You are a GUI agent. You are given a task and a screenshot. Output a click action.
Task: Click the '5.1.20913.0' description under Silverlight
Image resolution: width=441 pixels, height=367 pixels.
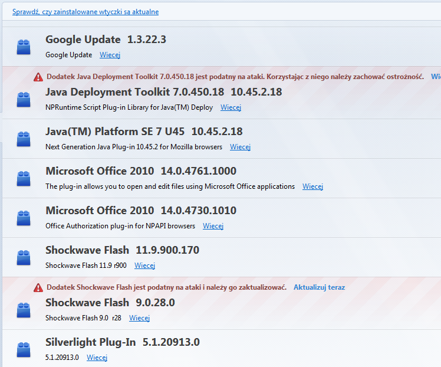click(62, 358)
